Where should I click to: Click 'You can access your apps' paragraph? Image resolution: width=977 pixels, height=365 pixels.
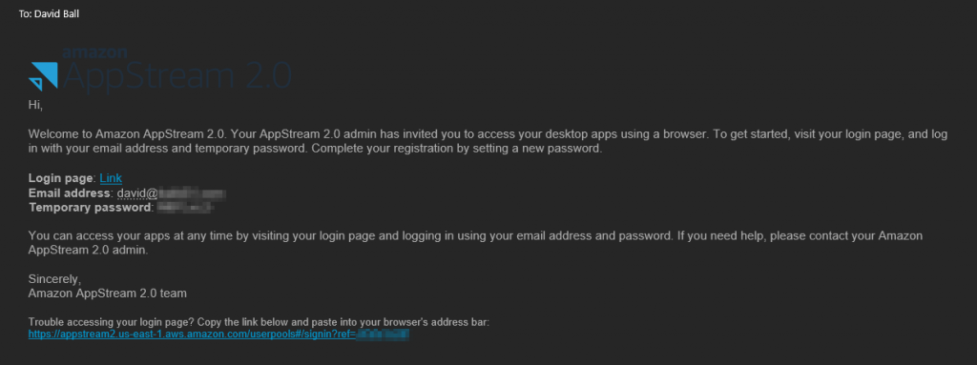pyautogui.click(x=475, y=243)
